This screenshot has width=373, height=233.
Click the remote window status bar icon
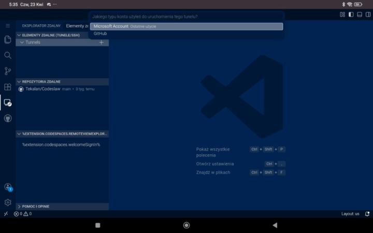click(6, 214)
